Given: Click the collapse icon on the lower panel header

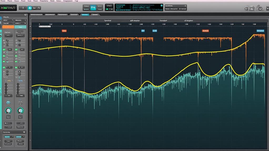Looking at the screenshot, I should (24, 132).
